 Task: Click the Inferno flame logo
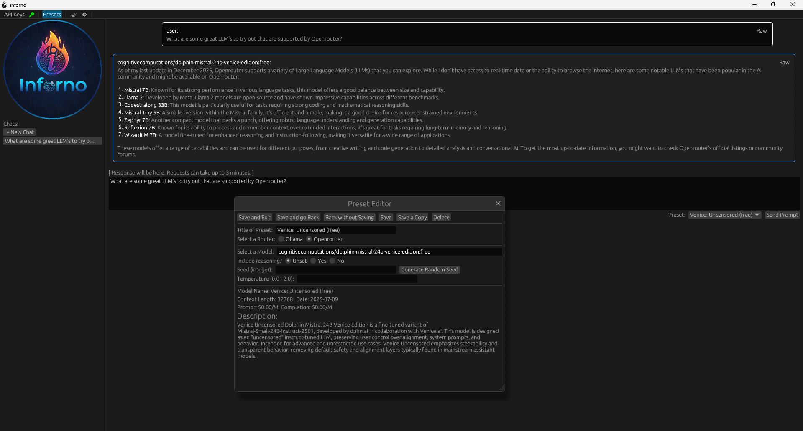[x=53, y=69]
